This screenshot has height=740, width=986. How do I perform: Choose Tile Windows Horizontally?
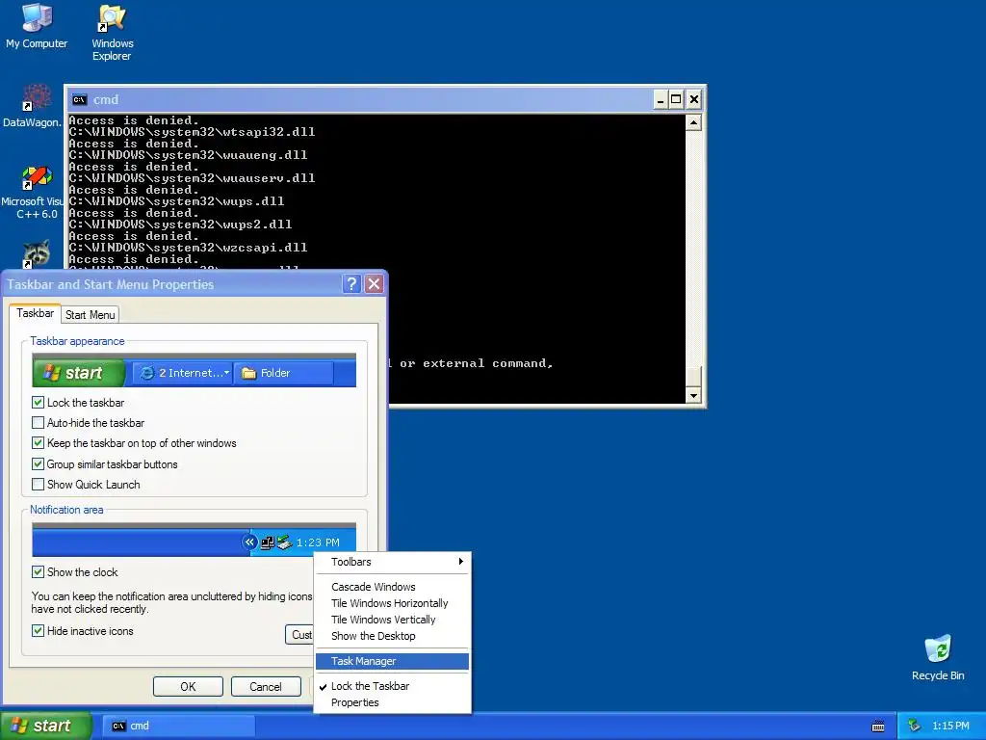393,603
